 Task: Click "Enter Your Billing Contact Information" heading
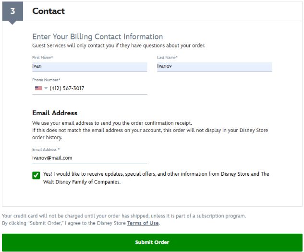97,36
